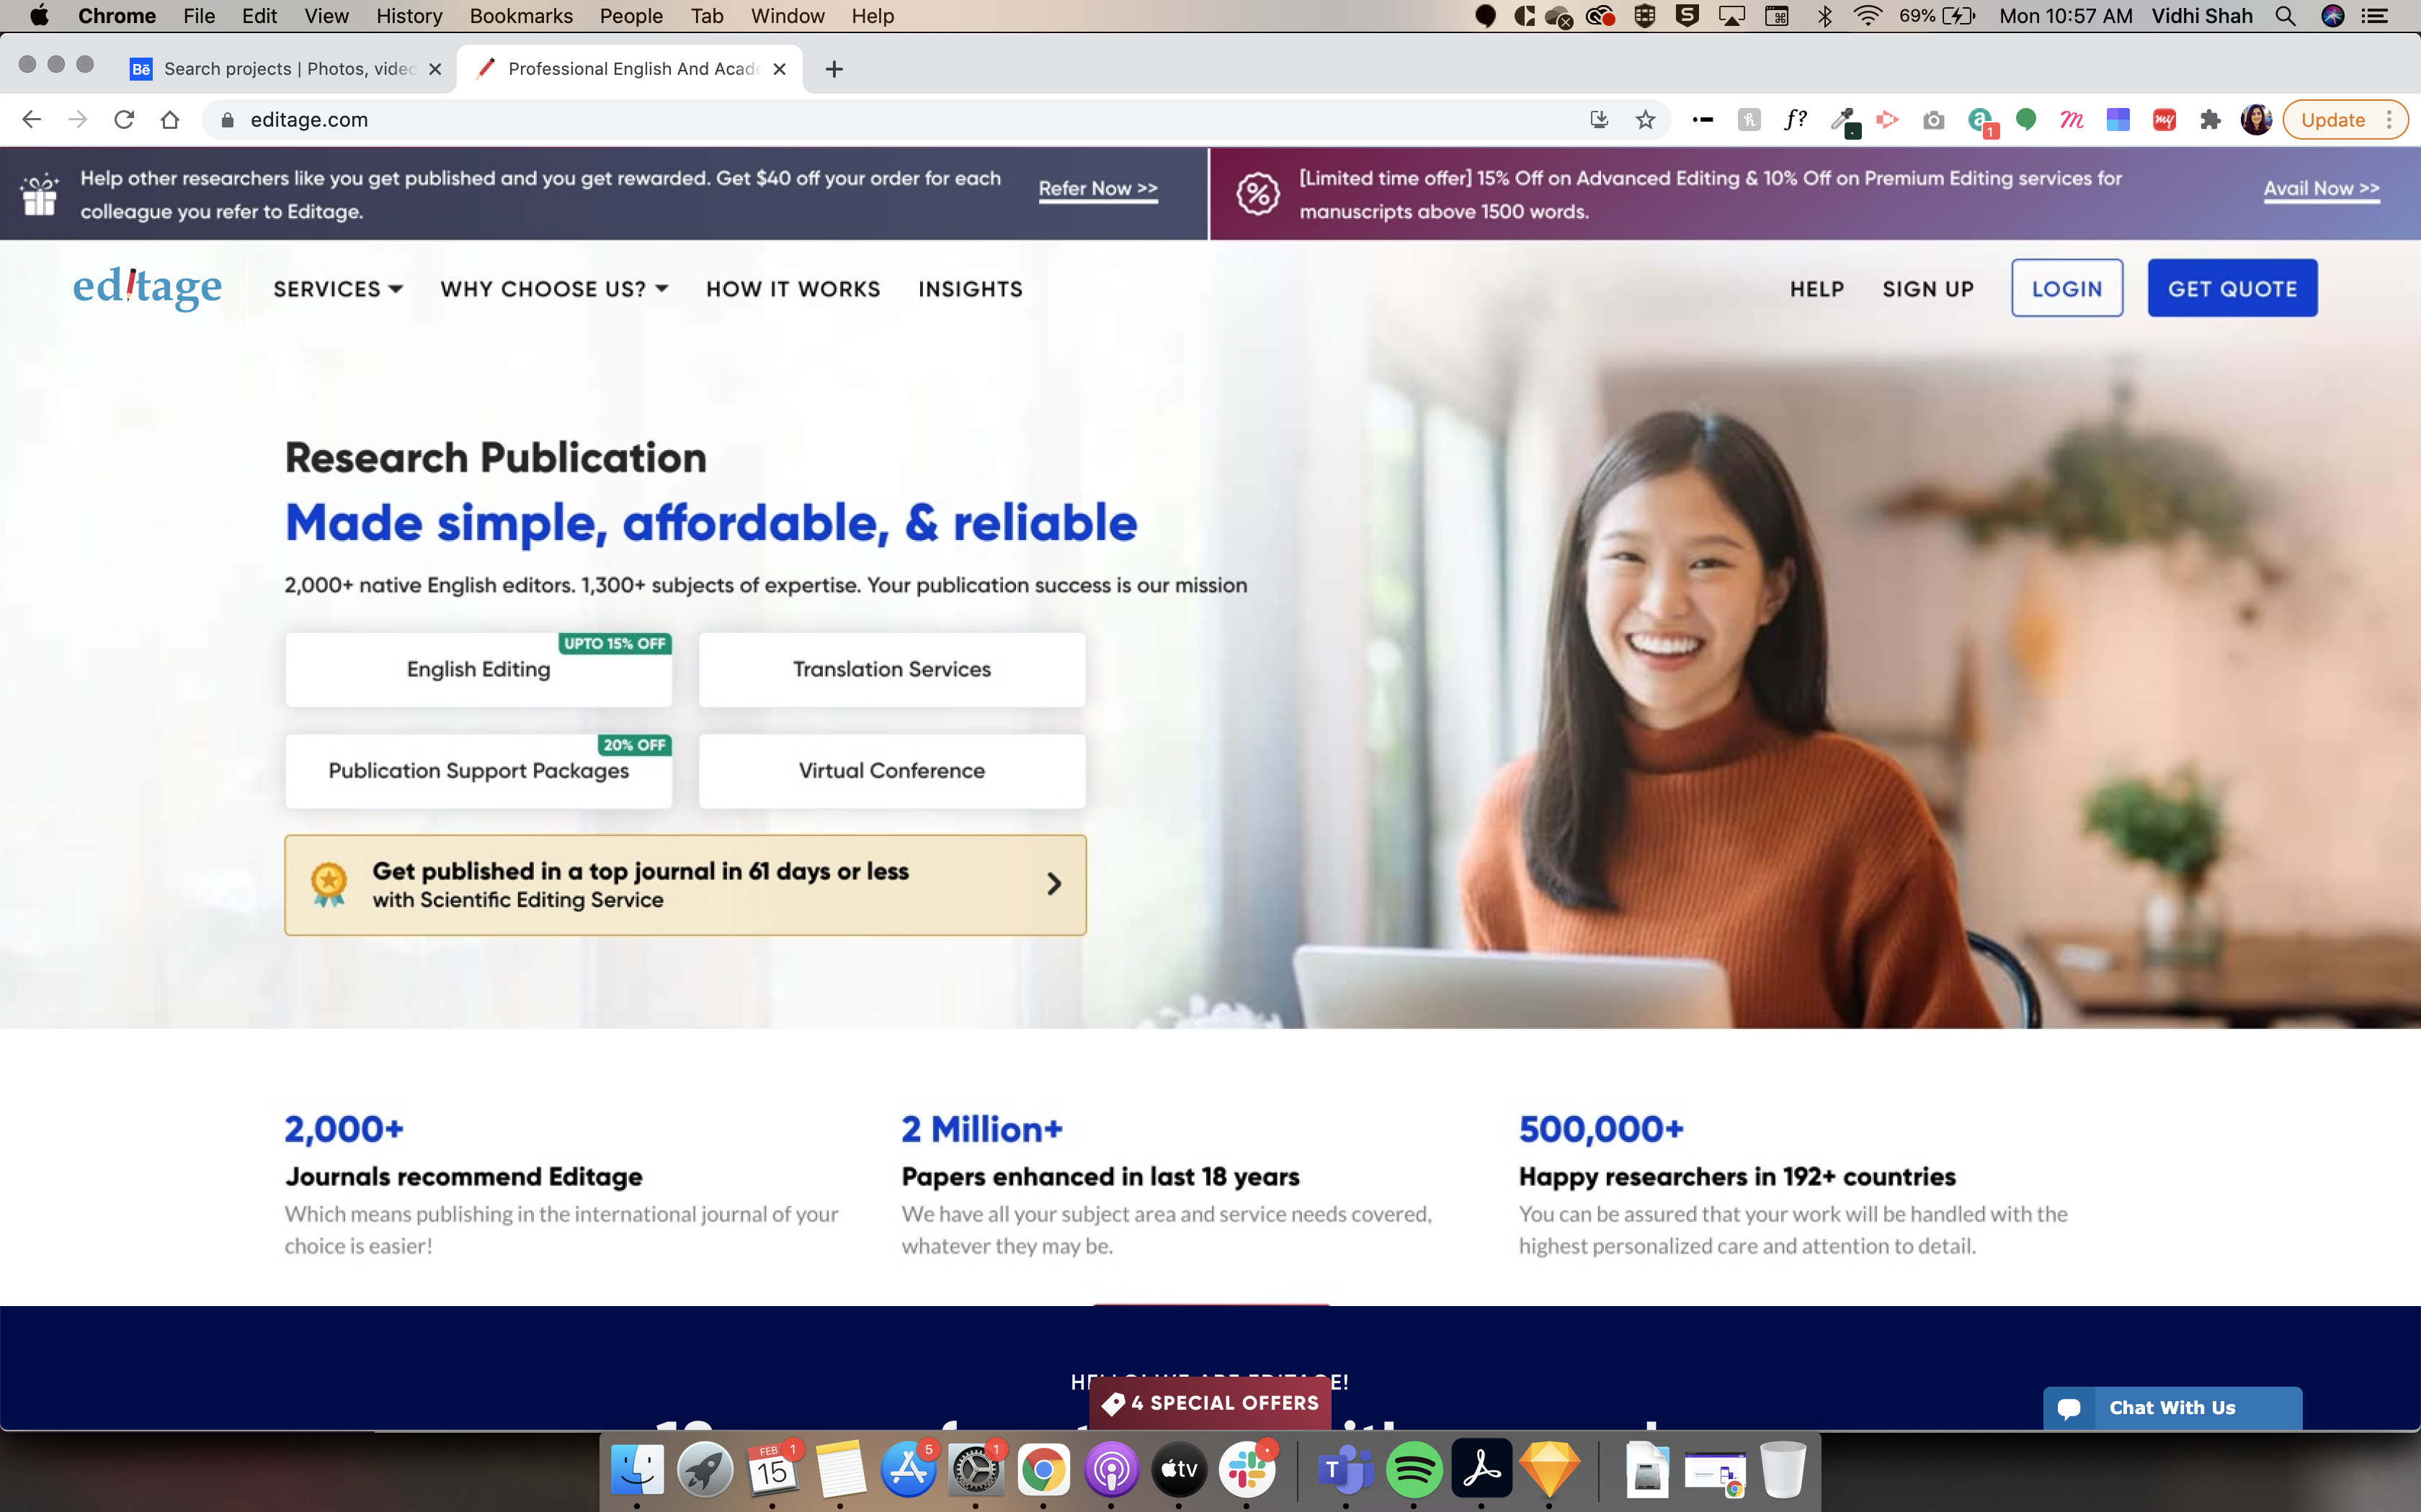Screen dimensions: 2421x1512
Task: Click the GET QUOTE button
Action: pos(2232,289)
